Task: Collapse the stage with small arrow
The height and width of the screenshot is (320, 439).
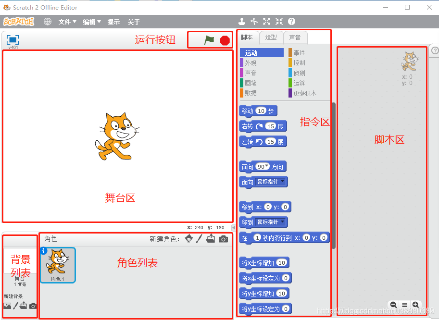Action: (234, 228)
